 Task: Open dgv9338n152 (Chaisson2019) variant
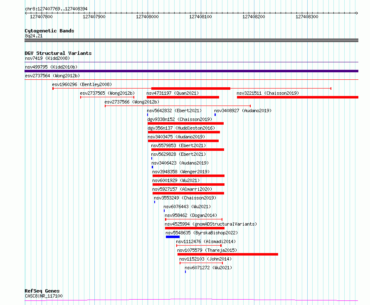click(180, 119)
